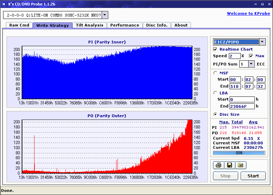The width and height of the screenshot is (273, 195).
Task: Click the PI total value 3947903
Action: pyautogui.click(x=240, y=127)
